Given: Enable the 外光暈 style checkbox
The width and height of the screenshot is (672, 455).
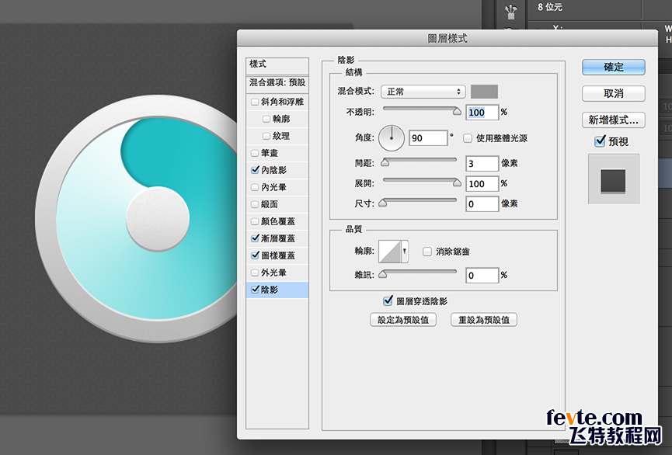Looking at the screenshot, I should (x=255, y=273).
